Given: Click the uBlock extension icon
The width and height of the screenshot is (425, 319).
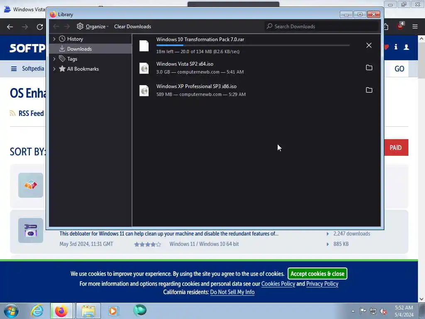Looking at the screenshot, I should (x=401, y=26).
